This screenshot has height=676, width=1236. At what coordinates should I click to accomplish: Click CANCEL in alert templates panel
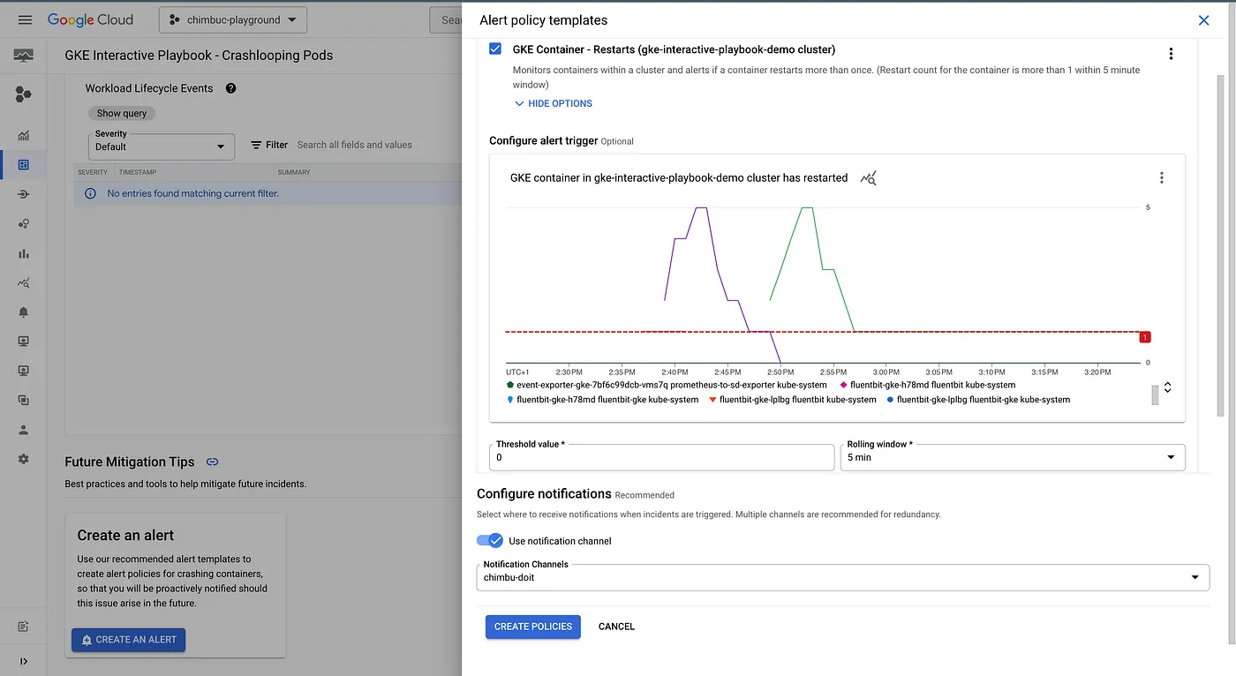(616, 627)
